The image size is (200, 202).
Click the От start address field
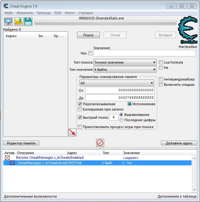[x=120, y=90]
